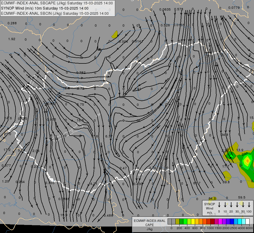254x233 pixels.
Task: Click the wind arrow above the 50 label
Action: [x=243, y=205]
